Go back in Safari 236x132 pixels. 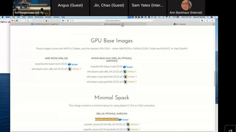click(x=21, y=21)
